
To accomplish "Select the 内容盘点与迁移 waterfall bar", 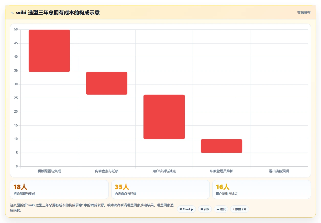I will [x=107, y=83].
